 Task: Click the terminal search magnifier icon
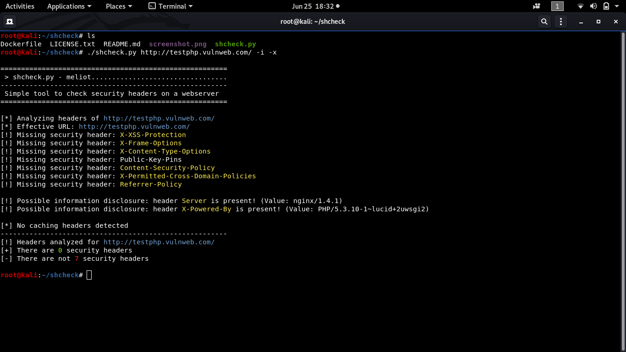544,22
